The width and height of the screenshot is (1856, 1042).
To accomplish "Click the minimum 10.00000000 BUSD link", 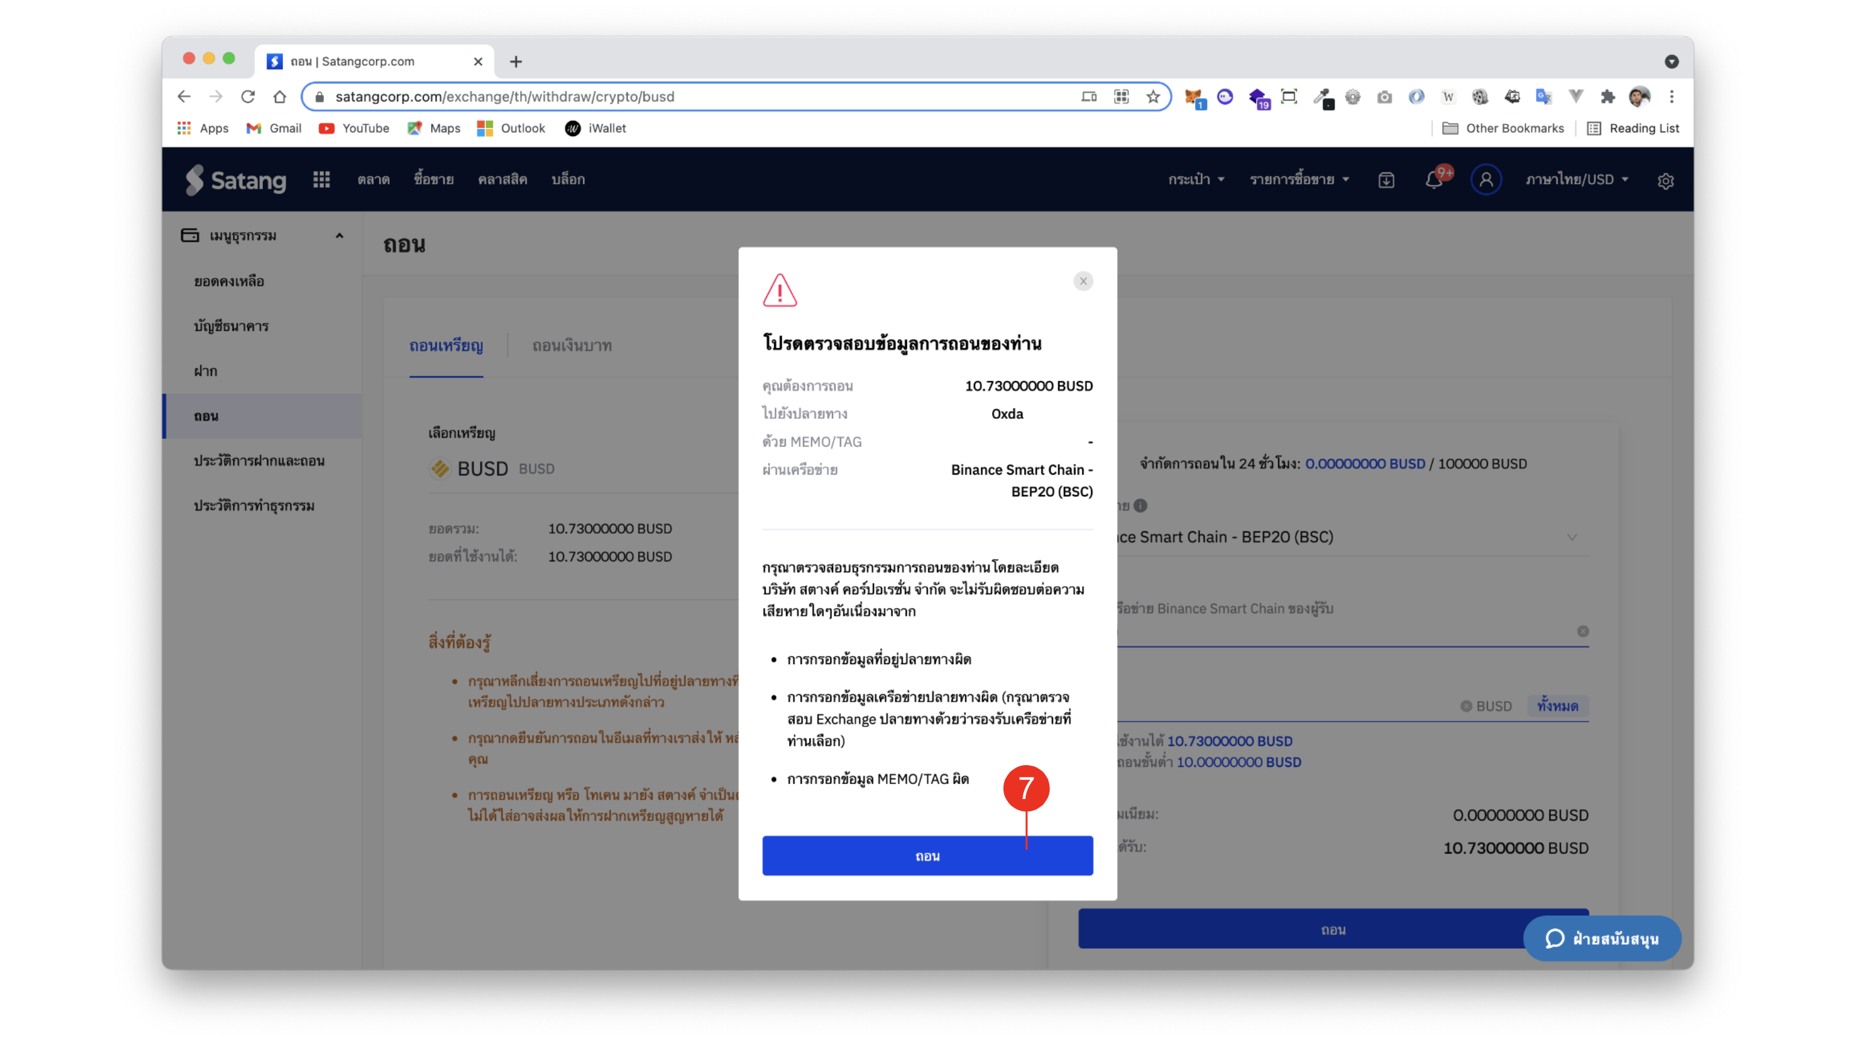I will 1239,762.
